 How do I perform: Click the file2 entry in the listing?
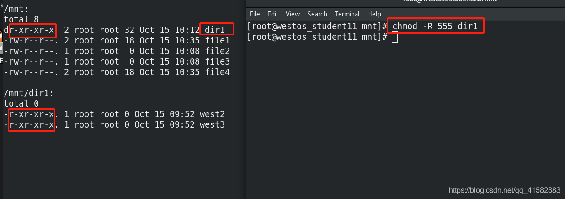[218, 51]
